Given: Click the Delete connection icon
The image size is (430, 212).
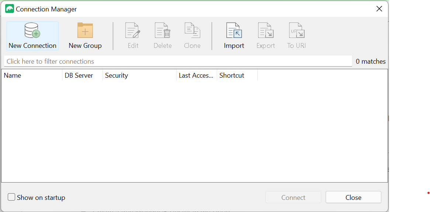Looking at the screenshot, I should (x=163, y=36).
